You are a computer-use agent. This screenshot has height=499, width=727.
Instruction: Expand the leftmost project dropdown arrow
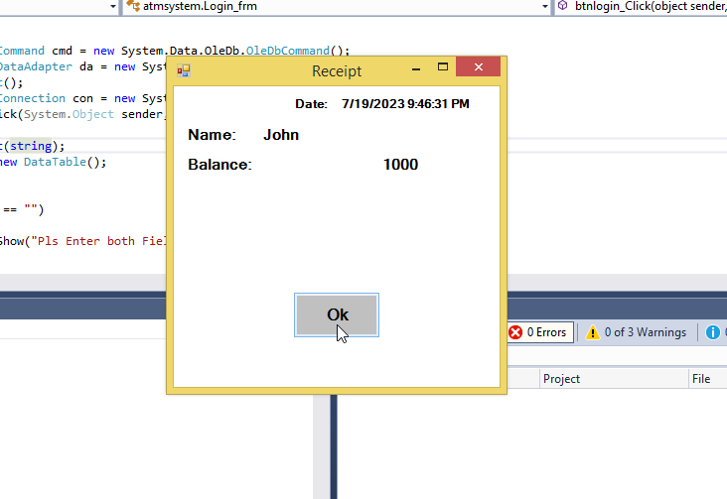tap(115, 6)
